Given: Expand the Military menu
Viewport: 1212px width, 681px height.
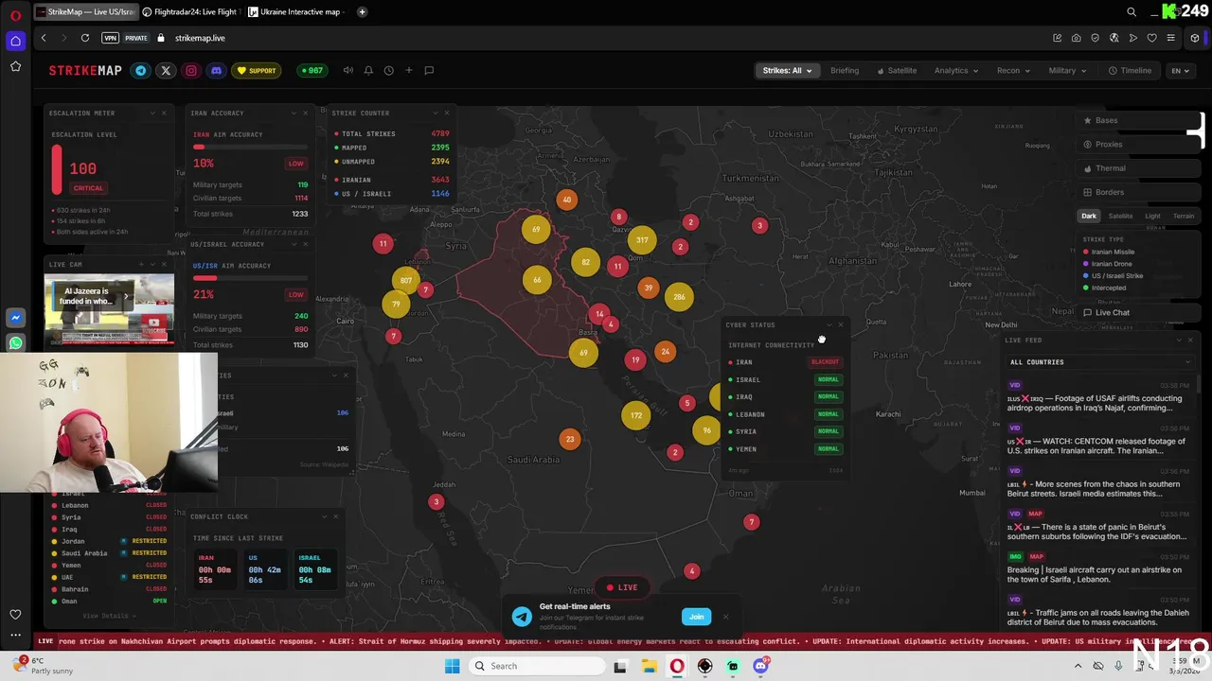Looking at the screenshot, I should (x=1067, y=70).
